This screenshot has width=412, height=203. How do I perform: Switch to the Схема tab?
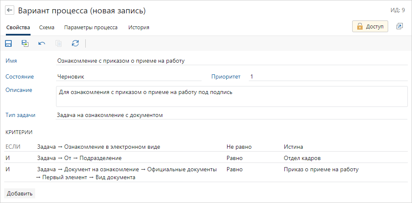click(46, 28)
